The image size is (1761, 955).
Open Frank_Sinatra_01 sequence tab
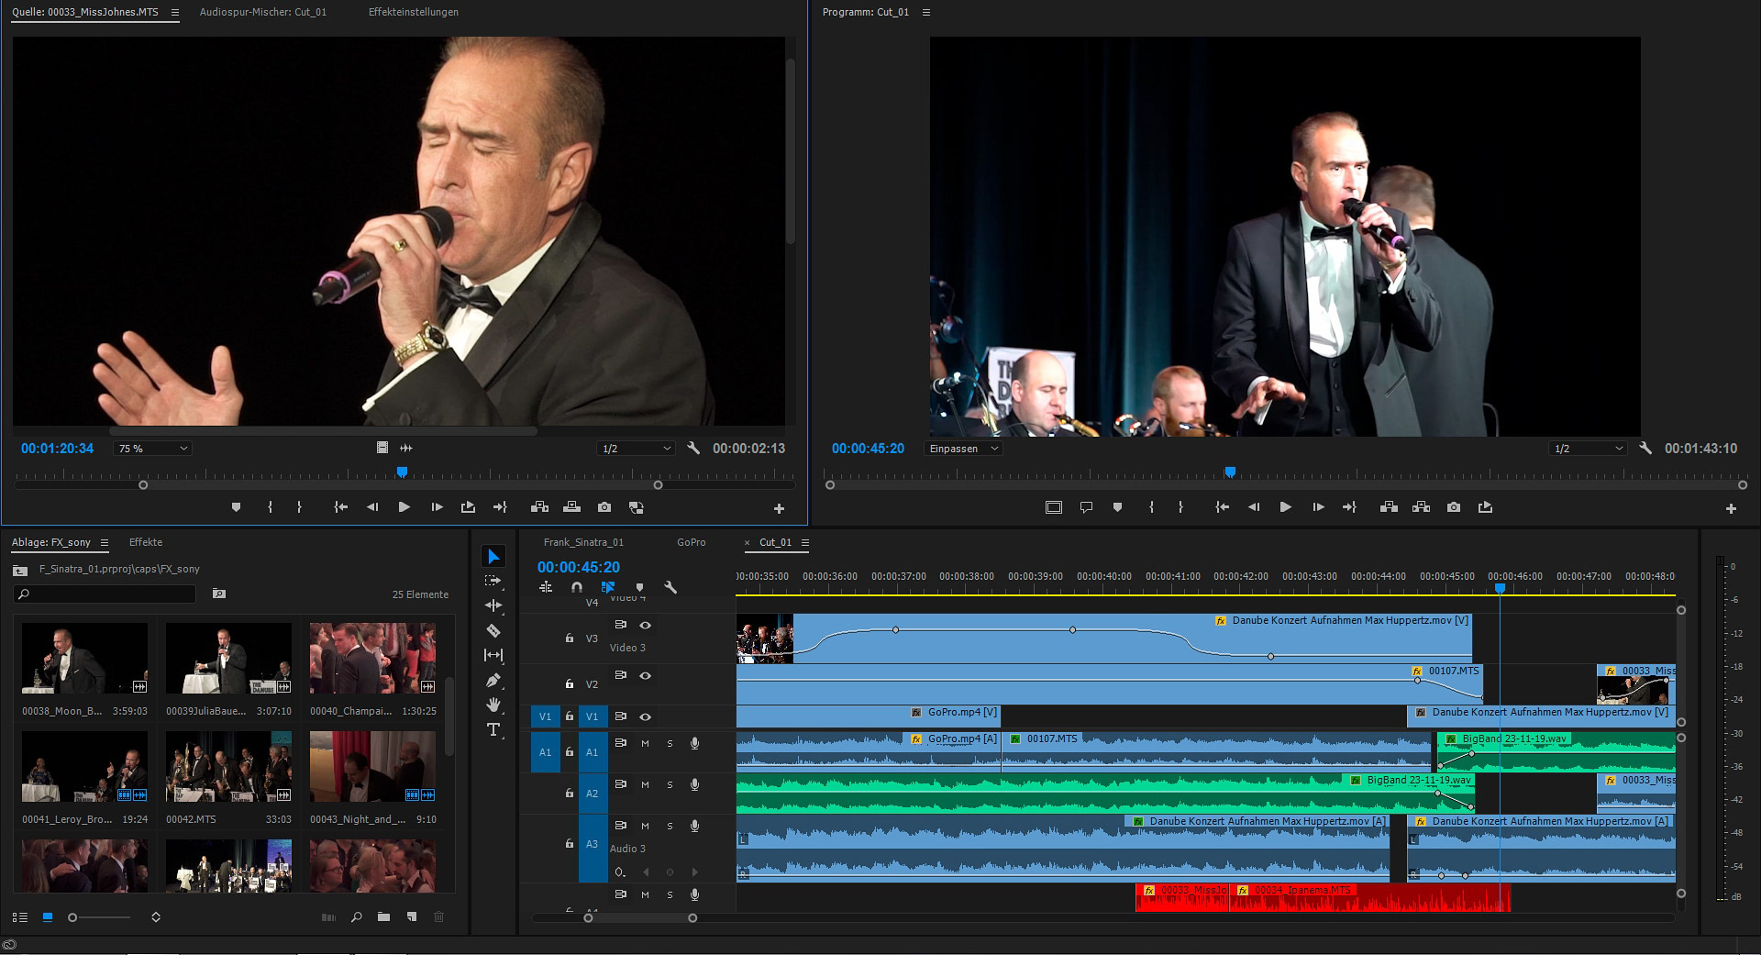583,543
